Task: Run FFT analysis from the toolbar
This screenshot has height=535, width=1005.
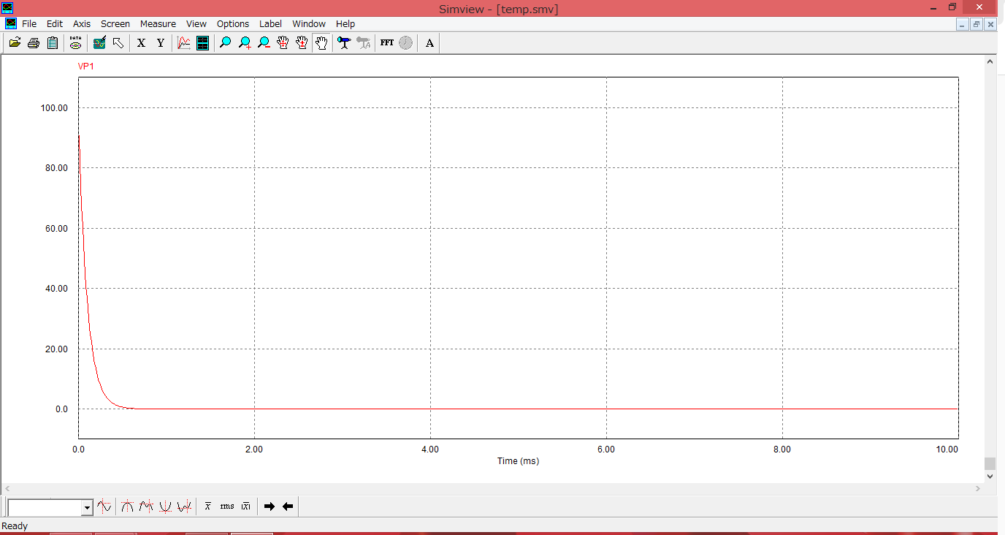Action: 386,43
